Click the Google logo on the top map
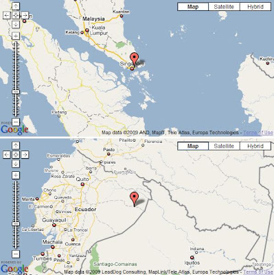274x275 pixels. click(14, 130)
